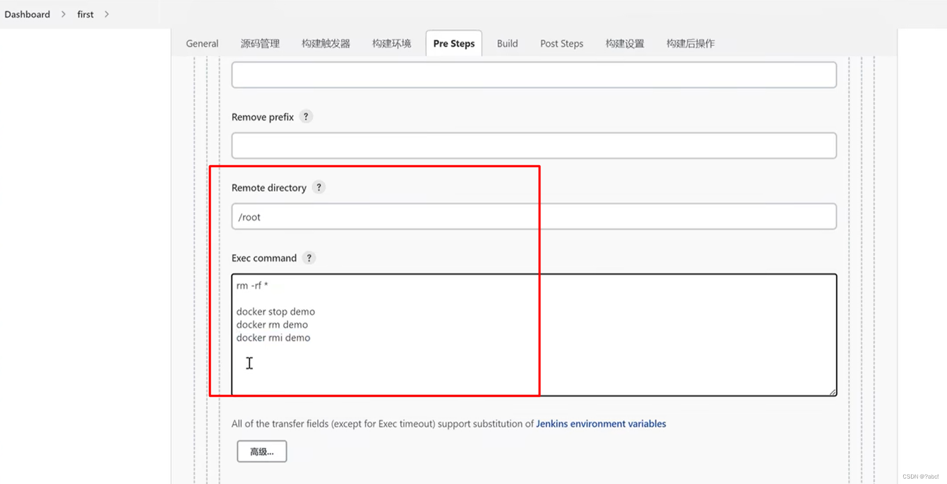This screenshot has height=484, width=947.
Task: Click the chevron after Dashboard breadcrumb
Action: pyautogui.click(x=63, y=14)
